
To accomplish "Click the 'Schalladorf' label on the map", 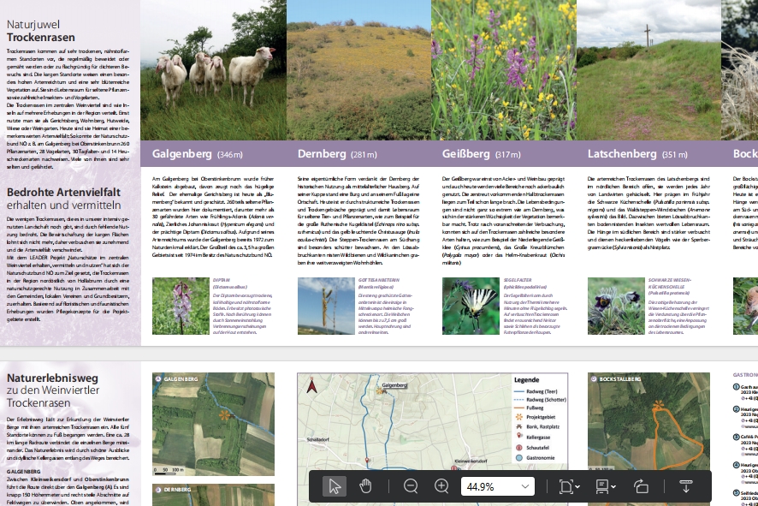I will (317, 439).
